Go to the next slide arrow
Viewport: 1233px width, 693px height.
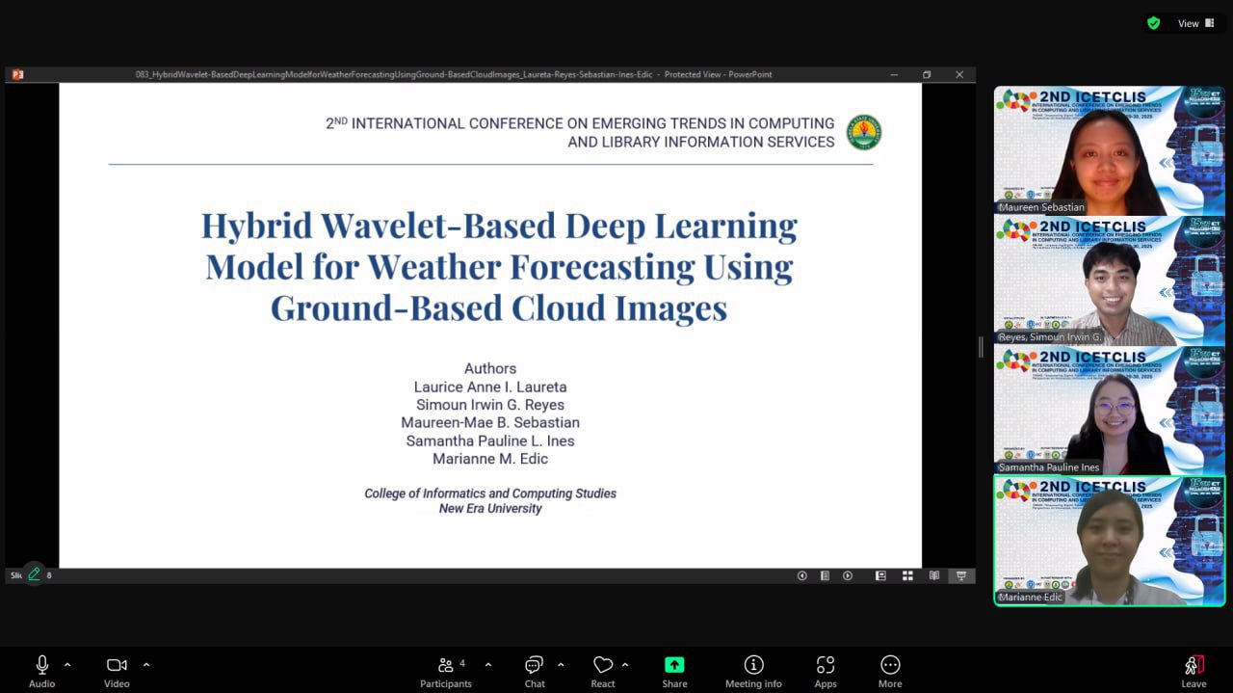848,575
